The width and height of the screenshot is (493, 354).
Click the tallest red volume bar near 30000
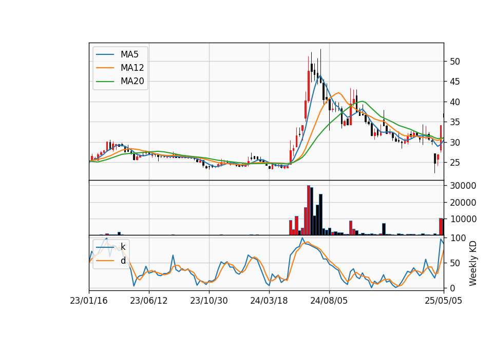coord(309,210)
